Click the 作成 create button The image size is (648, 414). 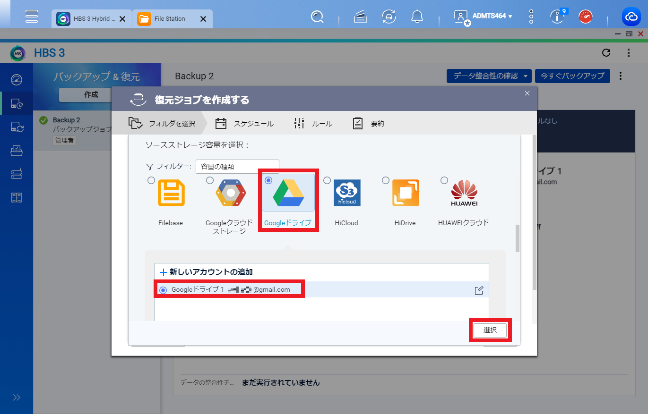(x=91, y=94)
